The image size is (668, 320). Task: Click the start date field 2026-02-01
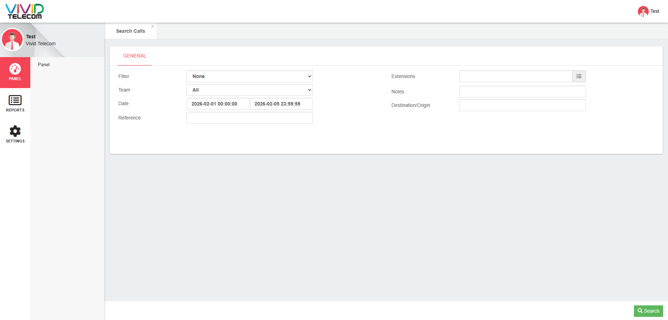point(218,104)
